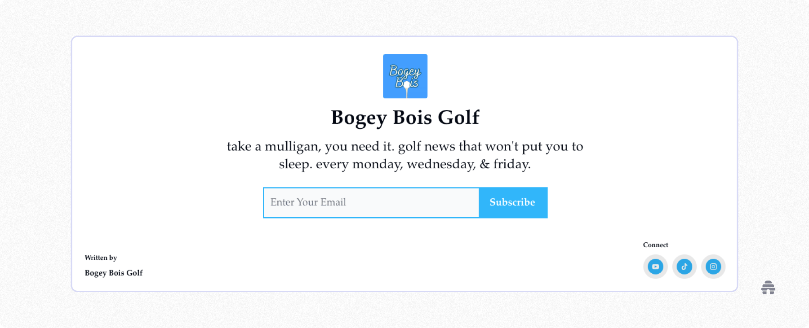Click the word 'Bogey' in the main heading
Image resolution: width=809 pixels, height=328 pixels.
point(359,118)
